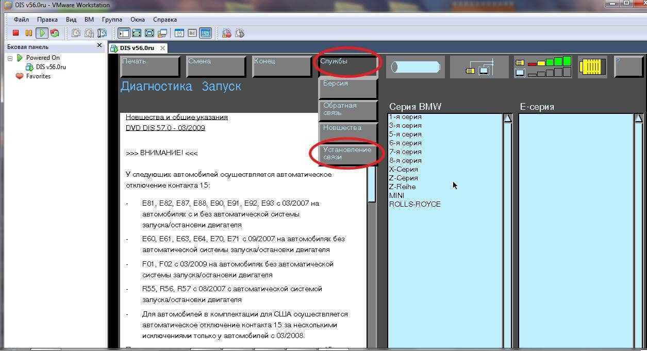The width and height of the screenshot is (647, 351).
Task: Open the Группа menu
Action: 112,20
